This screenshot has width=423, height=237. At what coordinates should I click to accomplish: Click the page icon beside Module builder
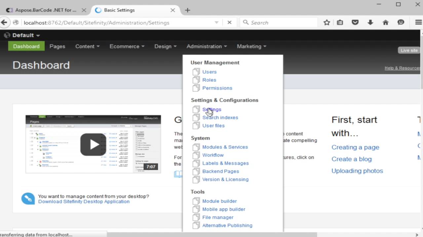click(196, 201)
